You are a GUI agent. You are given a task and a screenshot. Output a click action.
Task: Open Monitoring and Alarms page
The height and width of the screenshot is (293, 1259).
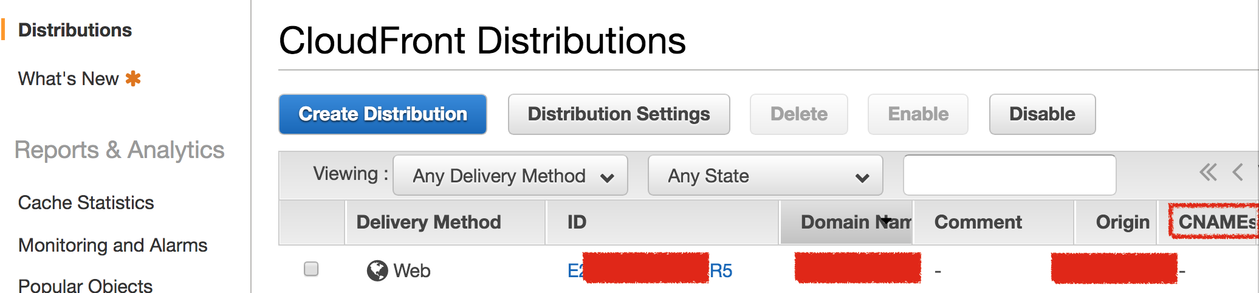[x=112, y=245]
